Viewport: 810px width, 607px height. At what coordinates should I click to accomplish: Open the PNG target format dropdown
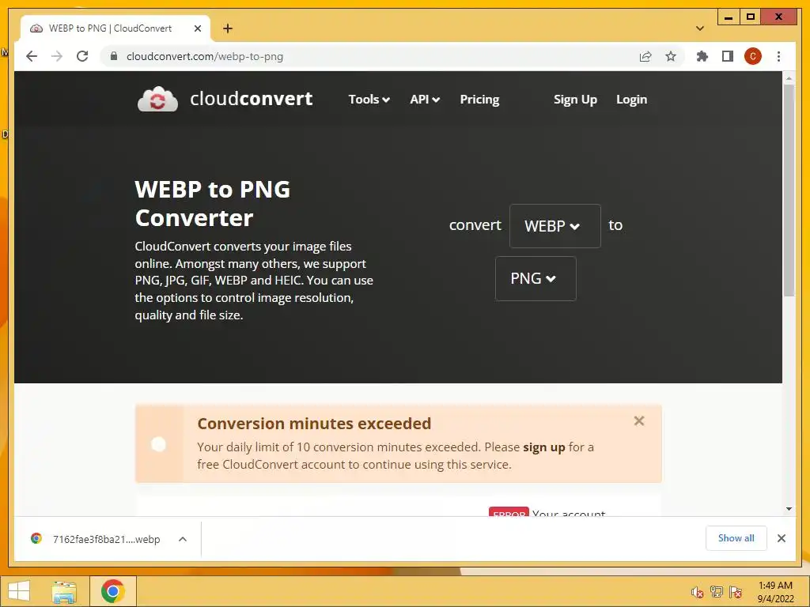click(536, 279)
